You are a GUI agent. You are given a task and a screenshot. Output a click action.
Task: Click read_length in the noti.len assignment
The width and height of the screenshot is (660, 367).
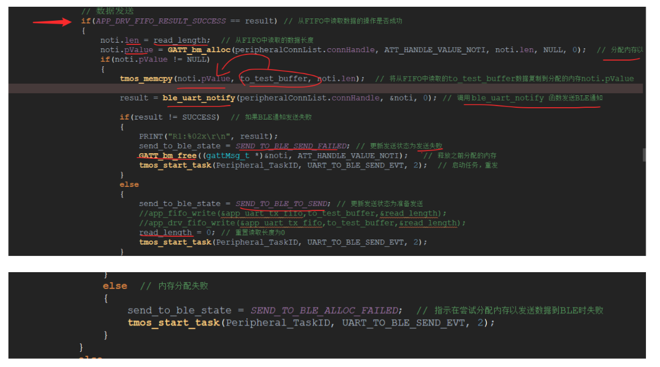click(x=180, y=40)
